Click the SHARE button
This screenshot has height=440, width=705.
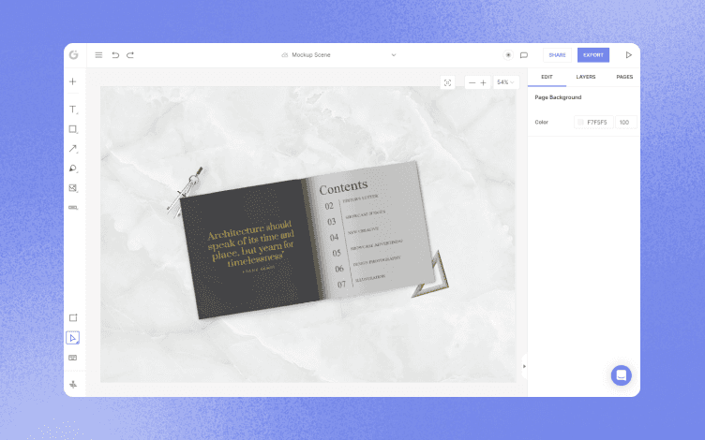click(557, 55)
